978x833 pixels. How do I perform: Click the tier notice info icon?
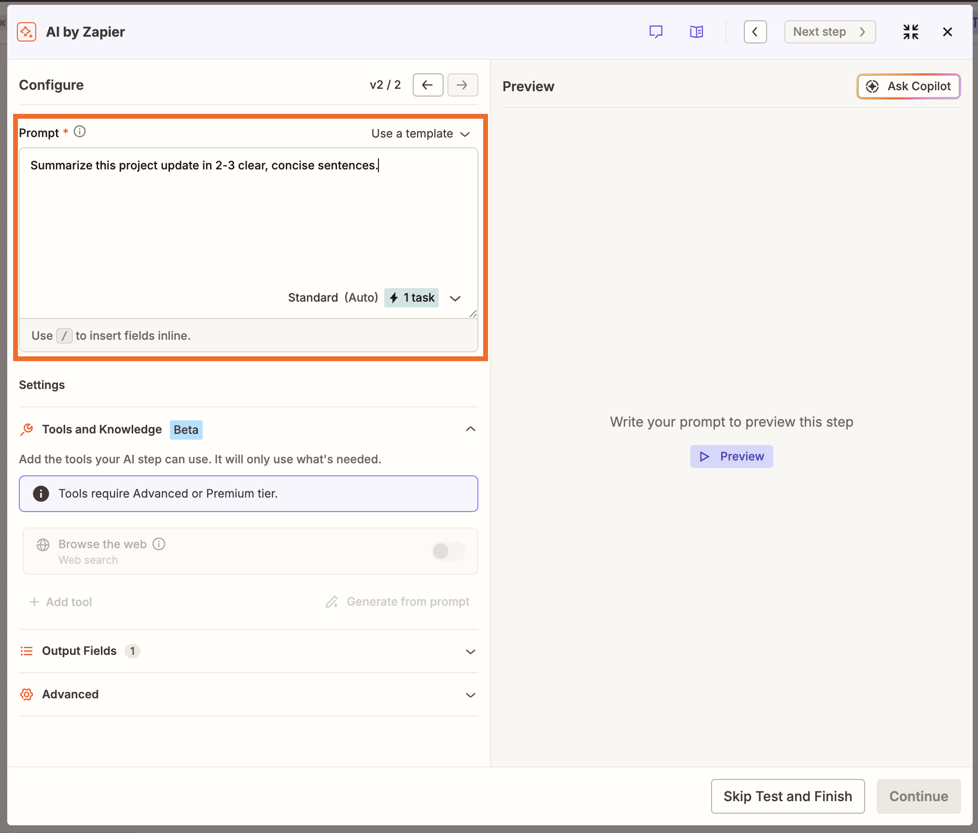pyautogui.click(x=41, y=494)
